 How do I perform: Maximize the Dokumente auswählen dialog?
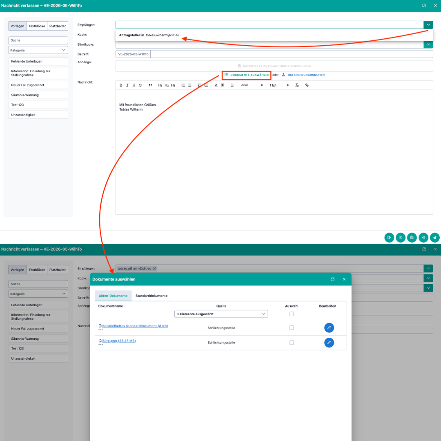[333, 279]
